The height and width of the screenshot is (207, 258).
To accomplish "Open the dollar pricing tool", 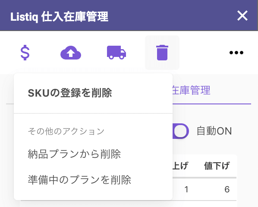I will (x=25, y=53).
